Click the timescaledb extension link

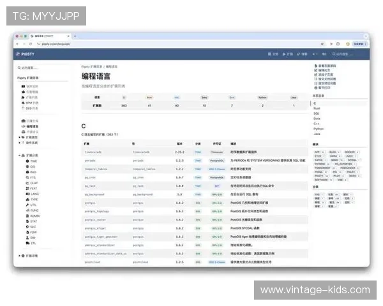point(93,152)
